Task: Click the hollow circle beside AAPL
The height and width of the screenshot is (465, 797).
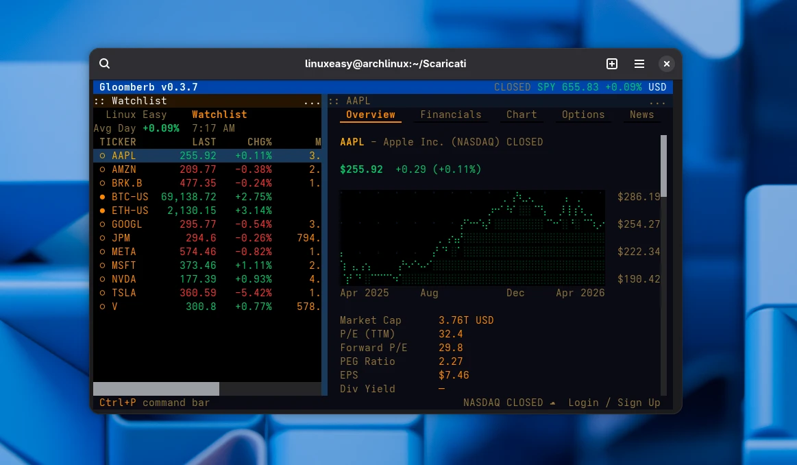Action: click(x=103, y=156)
